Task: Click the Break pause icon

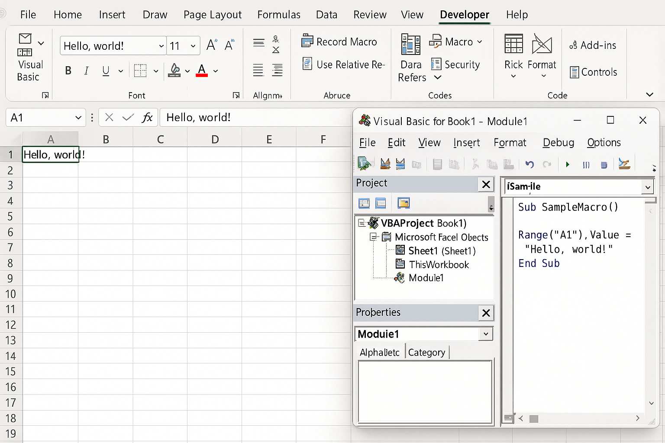Action: pyautogui.click(x=586, y=165)
